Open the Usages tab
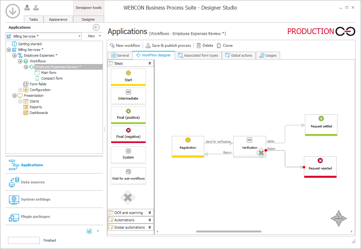Image resolution: width=361 pixels, height=249 pixels. pos(268,55)
